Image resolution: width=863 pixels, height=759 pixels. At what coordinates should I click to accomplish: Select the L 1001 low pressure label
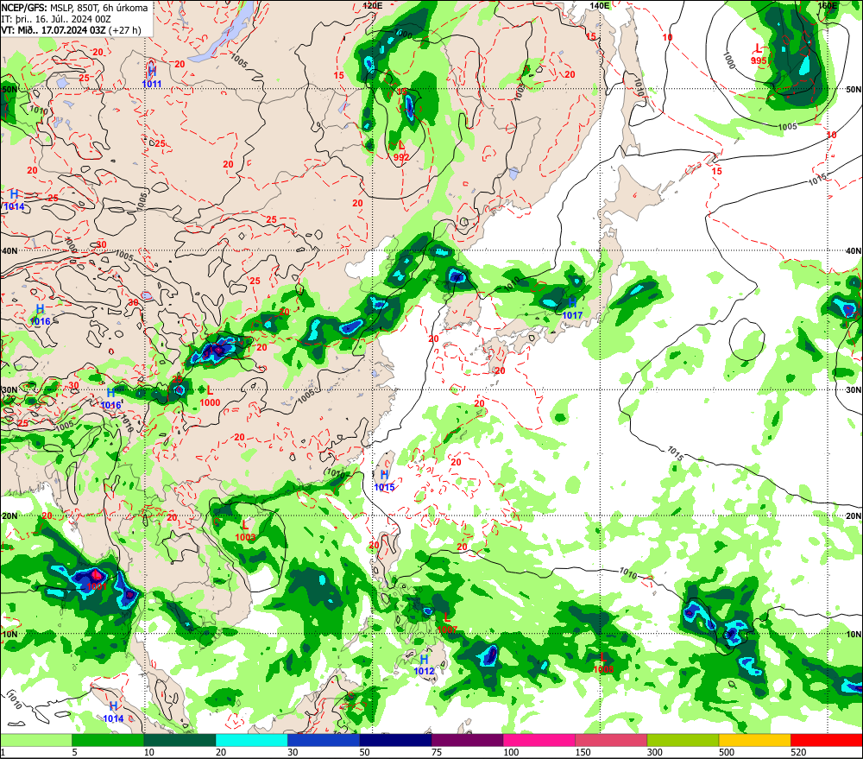pyautogui.click(x=97, y=580)
